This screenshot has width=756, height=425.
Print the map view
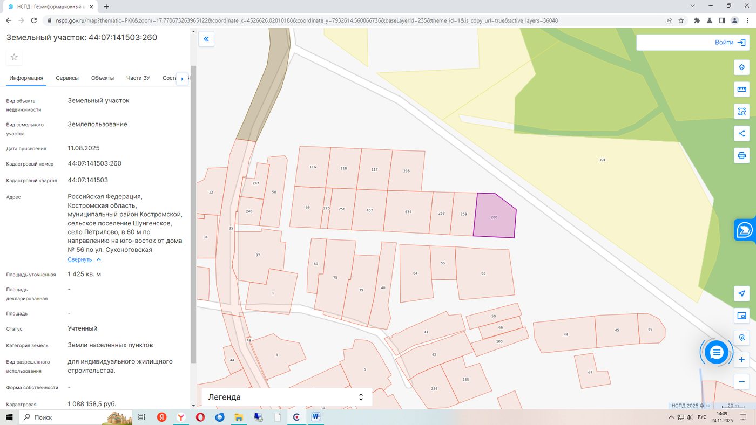pos(741,156)
